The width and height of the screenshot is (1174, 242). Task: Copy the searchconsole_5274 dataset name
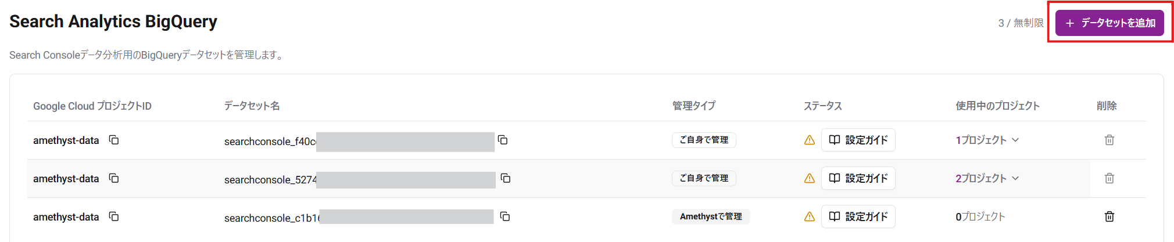(506, 178)
